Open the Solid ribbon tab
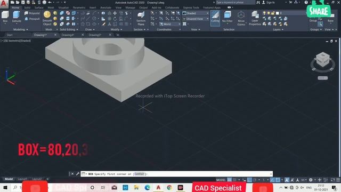The image size is (341, 192). point(27,7)
